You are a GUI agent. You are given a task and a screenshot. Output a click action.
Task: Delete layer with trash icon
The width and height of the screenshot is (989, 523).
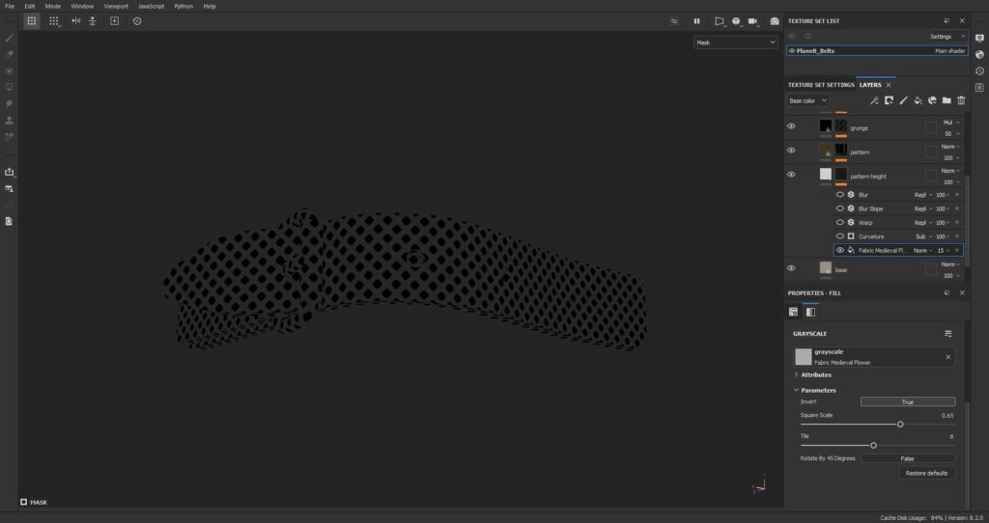[x=961, y=100]
